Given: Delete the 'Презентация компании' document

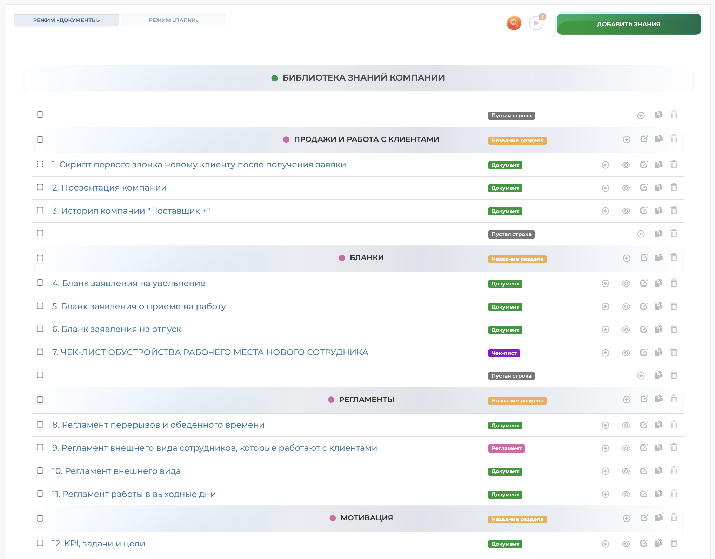Looking at the screenshot, I should coord(674,187).
